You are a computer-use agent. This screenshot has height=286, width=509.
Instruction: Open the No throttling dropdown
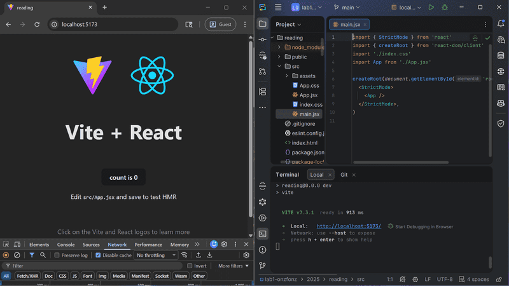[x=156, y=255]
